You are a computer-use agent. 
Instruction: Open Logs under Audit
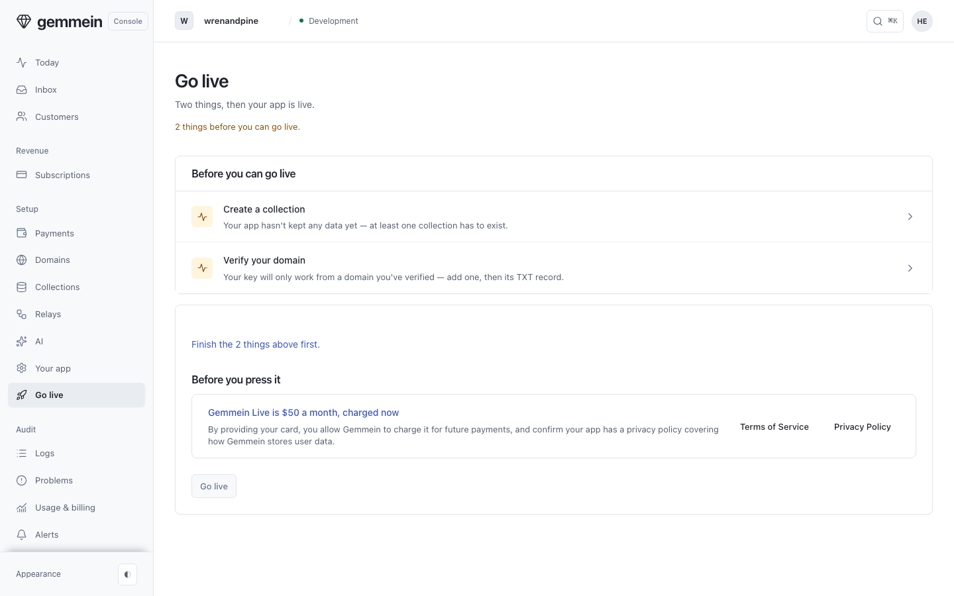coord(76,453)
